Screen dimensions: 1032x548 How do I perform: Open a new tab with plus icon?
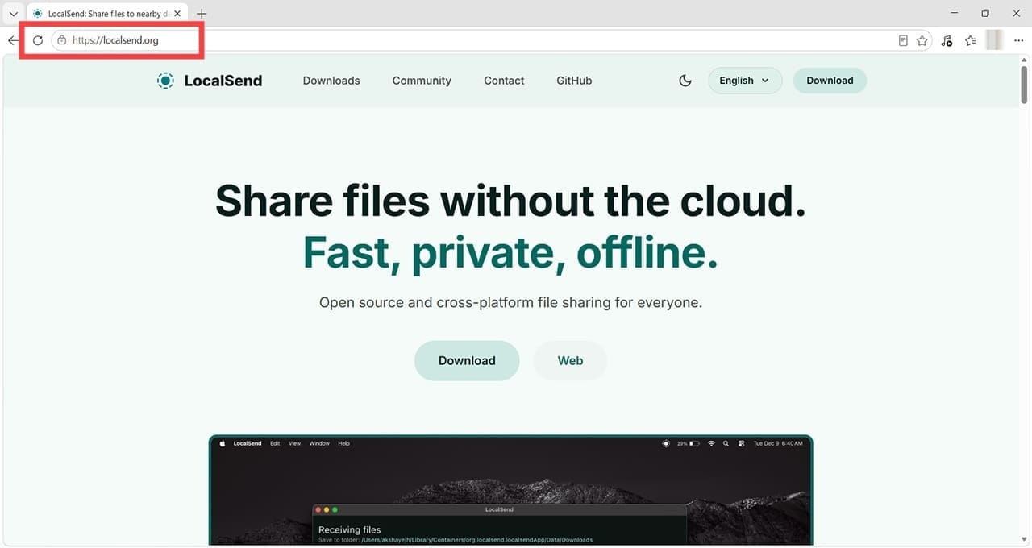tap(202, 14)
